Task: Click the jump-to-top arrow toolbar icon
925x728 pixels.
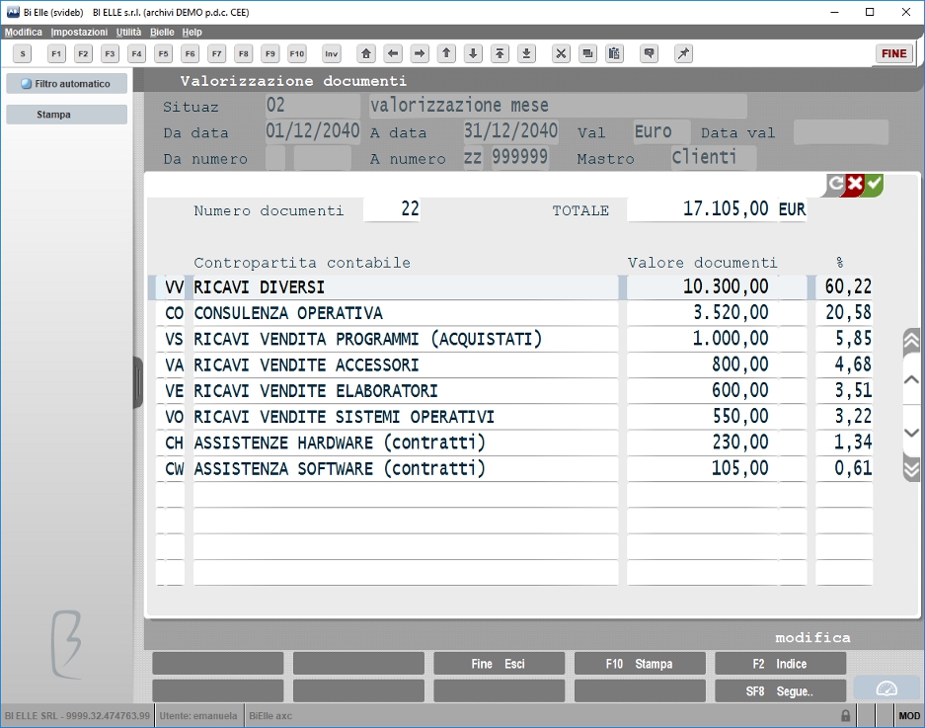Action: (x=500, y=53)
